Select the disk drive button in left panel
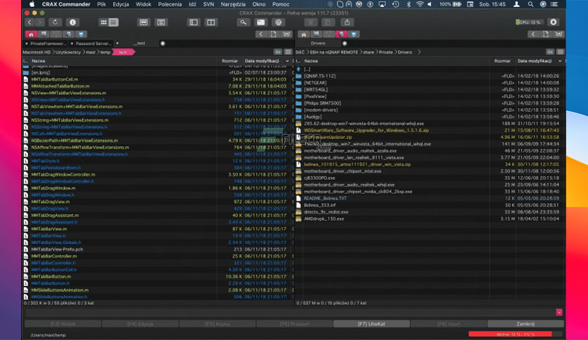 click(44, 34)
